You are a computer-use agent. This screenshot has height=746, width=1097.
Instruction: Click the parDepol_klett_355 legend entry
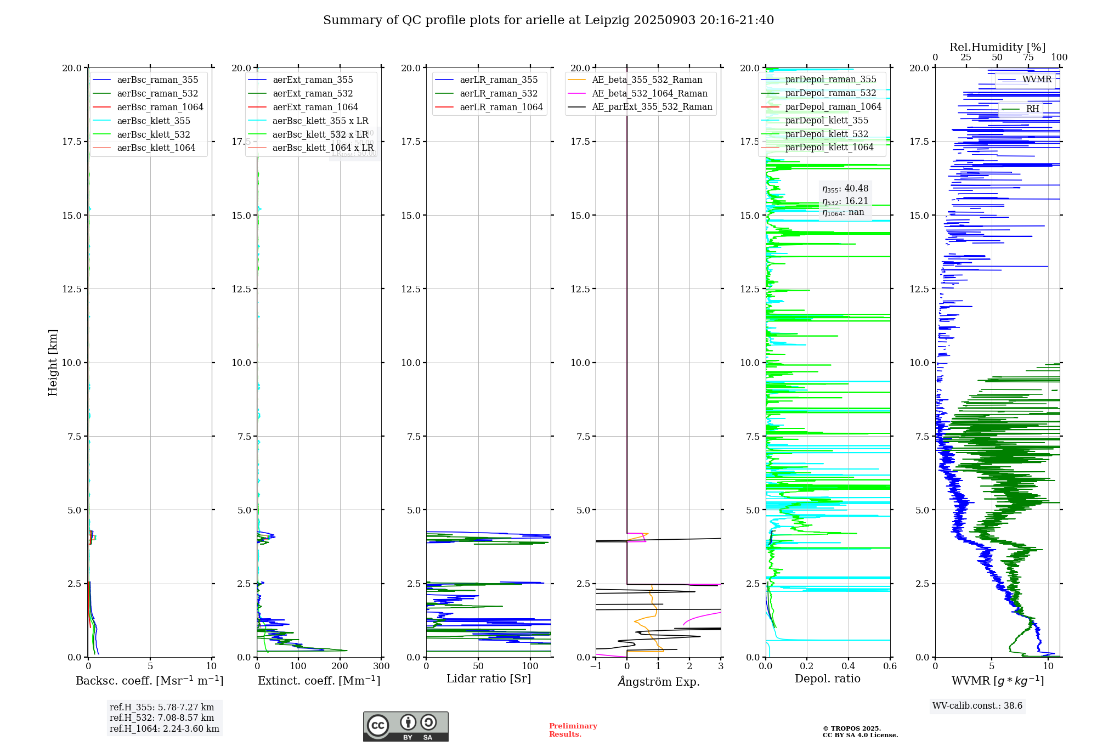(826, 121)
